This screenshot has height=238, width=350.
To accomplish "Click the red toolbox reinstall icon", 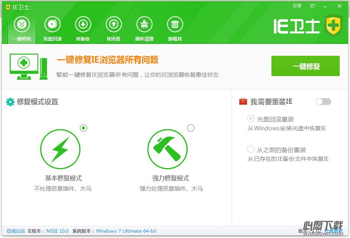I will click(x=243, y=101).
